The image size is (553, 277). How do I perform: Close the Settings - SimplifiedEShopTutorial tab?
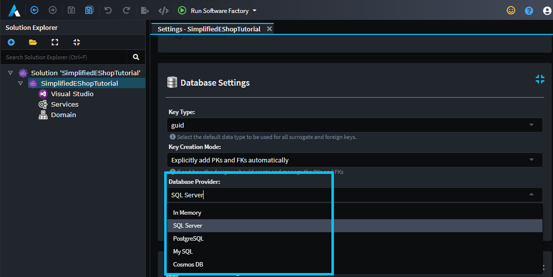[270, 29]
